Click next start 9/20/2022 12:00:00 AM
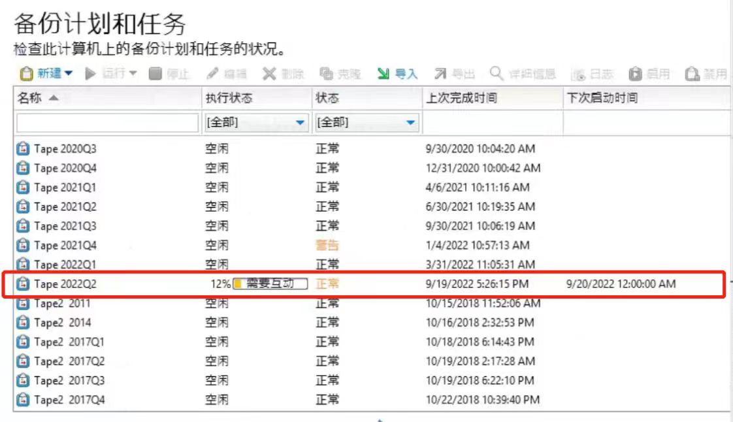733x422 pixels. (x=621, y=284)
